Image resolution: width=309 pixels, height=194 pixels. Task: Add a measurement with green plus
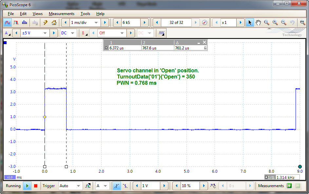point(289,186)
